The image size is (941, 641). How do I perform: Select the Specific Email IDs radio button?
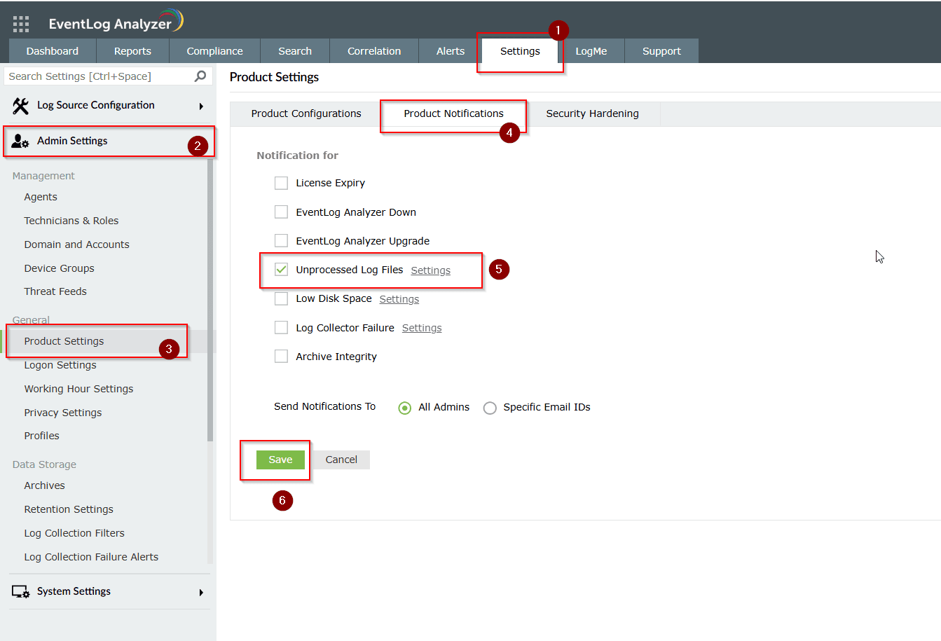point(490,408)
